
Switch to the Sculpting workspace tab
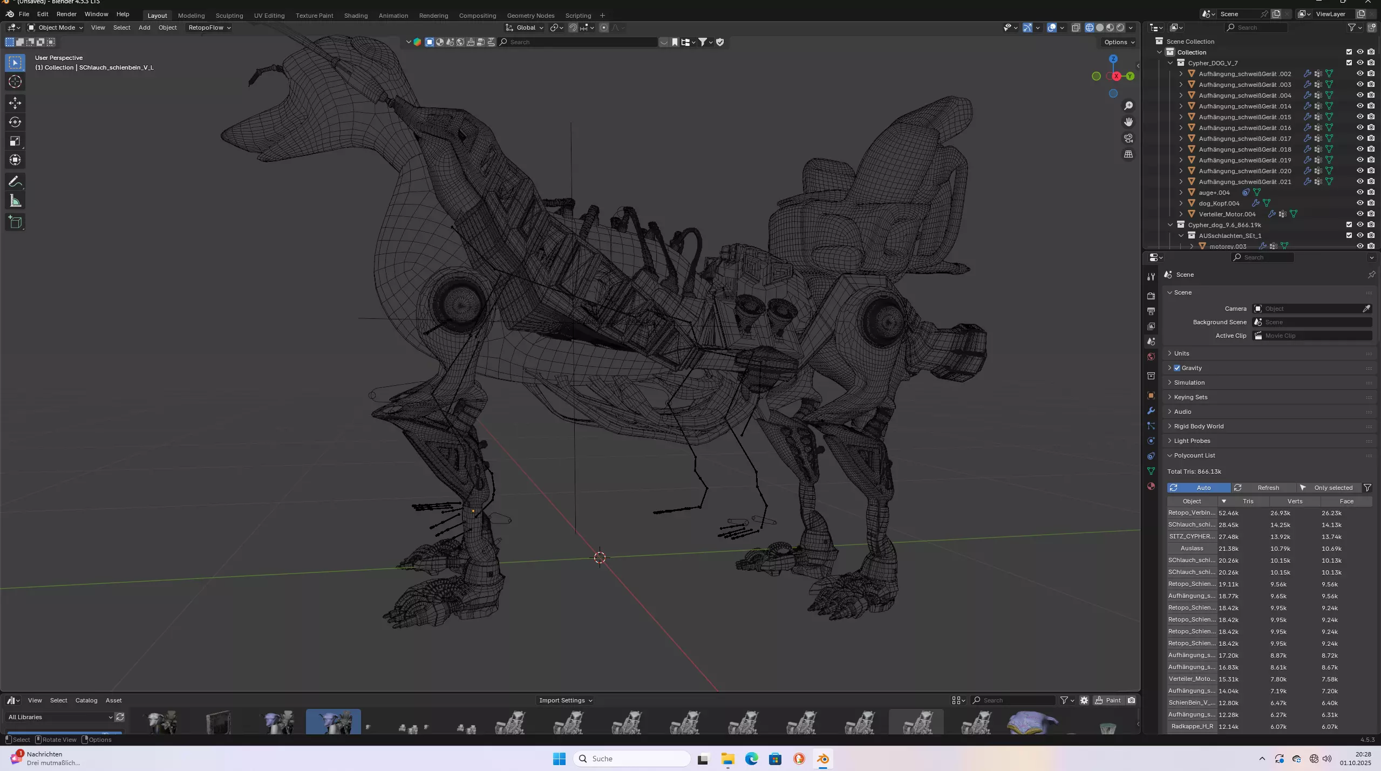pyautogui.click(x=229, y=16)
